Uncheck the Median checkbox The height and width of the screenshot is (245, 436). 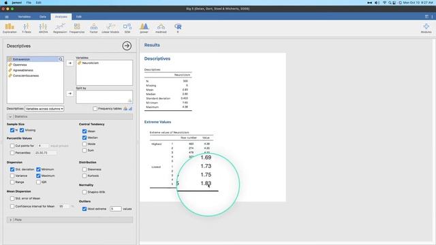click(84, 137)
